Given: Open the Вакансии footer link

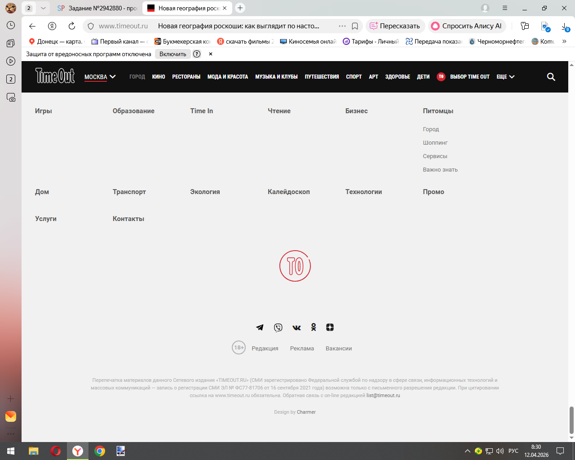Looking at the screenshot, I should tap(339, 349).
